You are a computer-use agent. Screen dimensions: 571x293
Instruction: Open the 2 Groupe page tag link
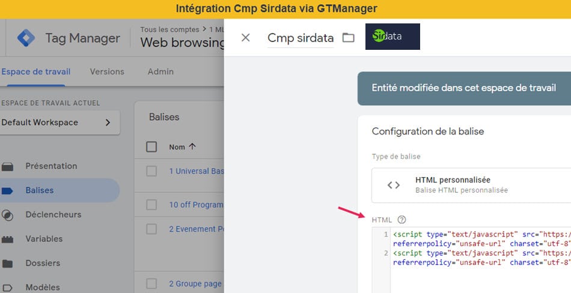point(195,283)
